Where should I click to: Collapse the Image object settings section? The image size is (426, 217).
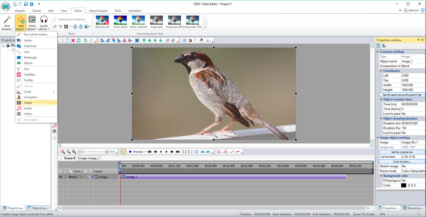(377, 138)
